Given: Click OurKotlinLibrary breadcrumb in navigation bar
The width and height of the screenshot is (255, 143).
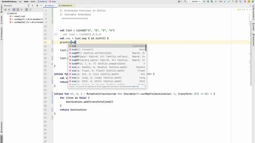Looking at the screenshot, I should [9, 2].
